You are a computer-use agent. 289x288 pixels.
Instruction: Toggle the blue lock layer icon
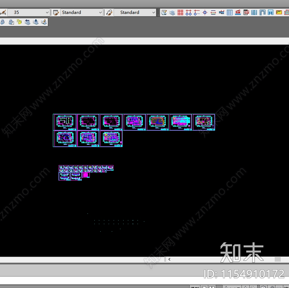(x=3, y=22)
